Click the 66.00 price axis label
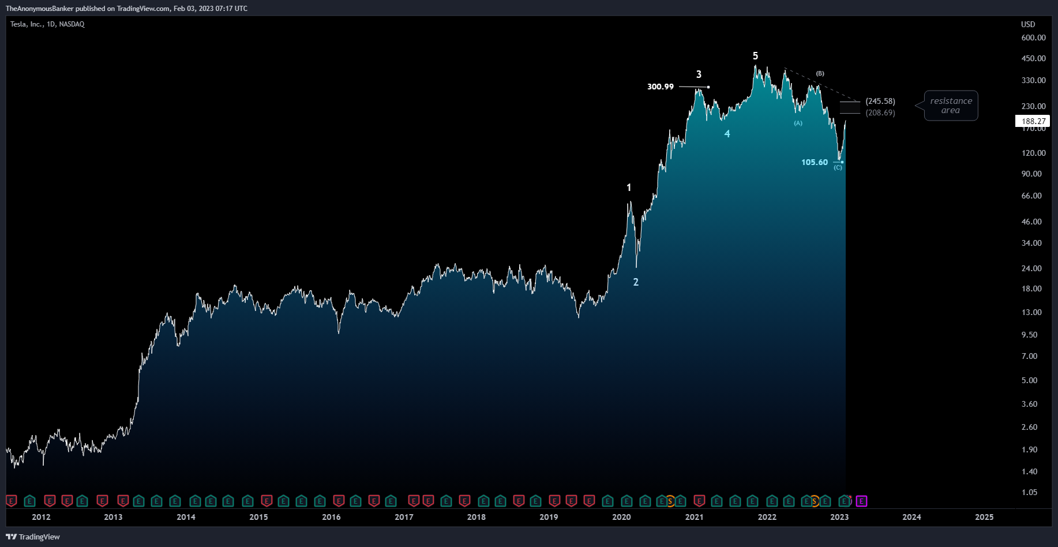This screenshot has width=1058, height=547. (1031, 196)
